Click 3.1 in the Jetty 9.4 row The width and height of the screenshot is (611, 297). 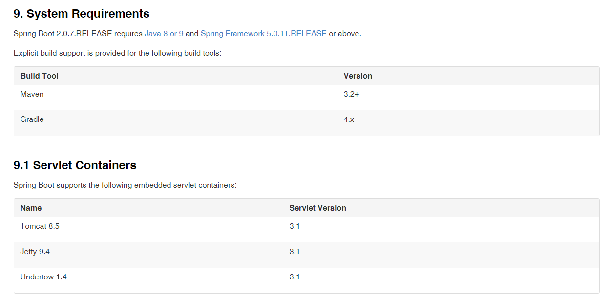pyautogui.click(x=295, y=251)
